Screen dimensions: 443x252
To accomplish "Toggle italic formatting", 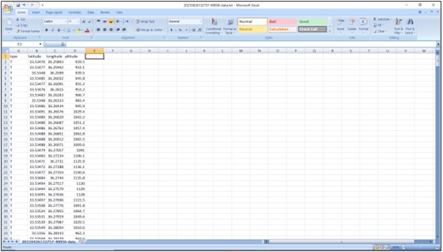I will pyautogui.click(x=52, y=30).
